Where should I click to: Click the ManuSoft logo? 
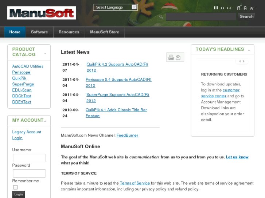pos(42,13)
